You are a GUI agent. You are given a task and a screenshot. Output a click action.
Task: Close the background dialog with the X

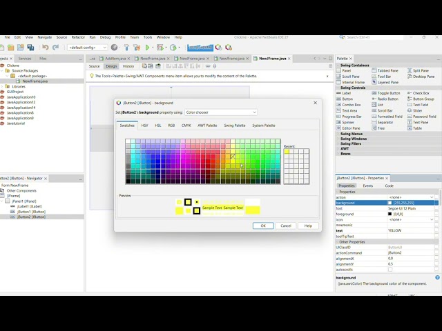[x=315, y=103]
